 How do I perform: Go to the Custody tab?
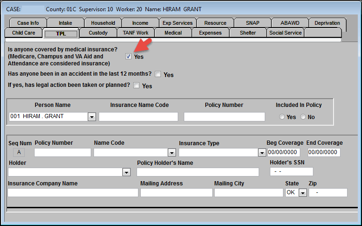(98, 33)
